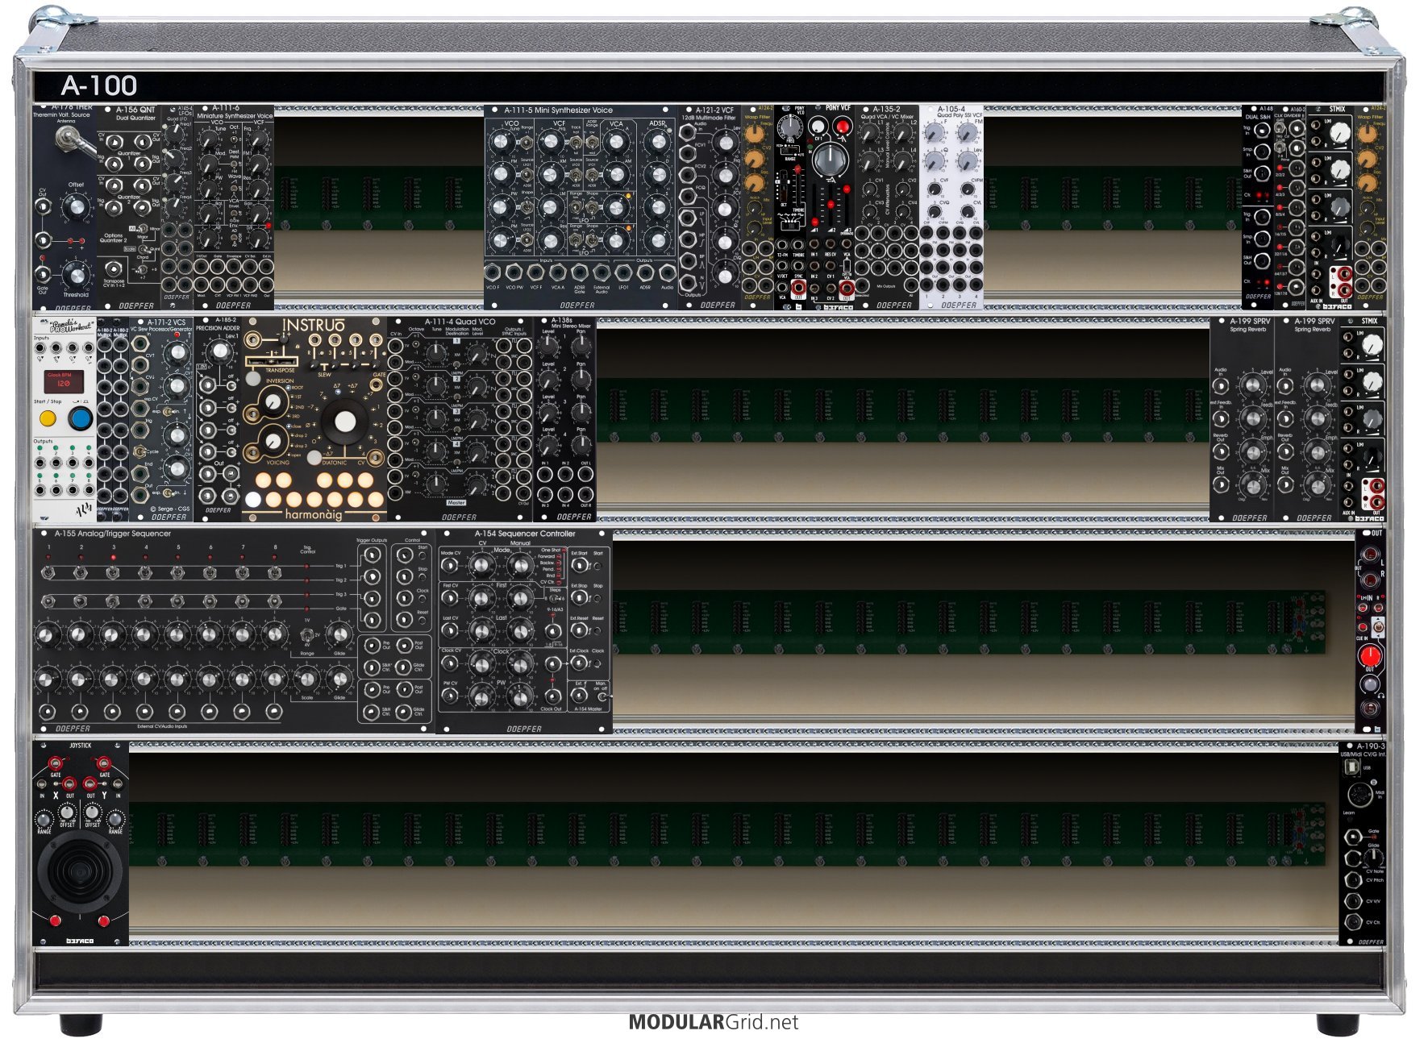Image resolution: width=1428 pixels, height=1039 pixels.
Task: Toggle the VCO Range switch on A-111-5
Action: click(527, 143)
